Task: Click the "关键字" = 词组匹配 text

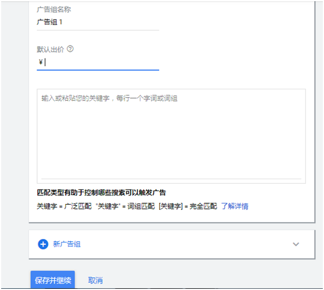Action: (125, 206)
